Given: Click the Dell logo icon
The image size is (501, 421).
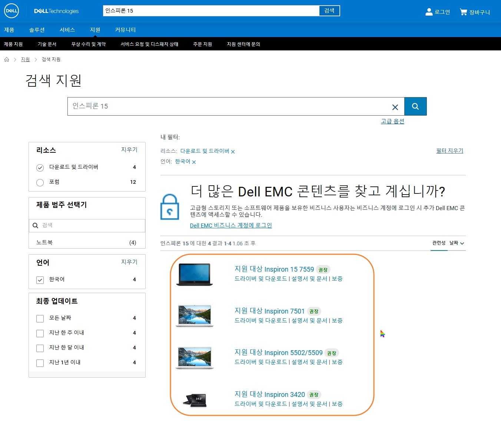Looking at the screenshot, I should pyautogui.click(x=11, y=11).
